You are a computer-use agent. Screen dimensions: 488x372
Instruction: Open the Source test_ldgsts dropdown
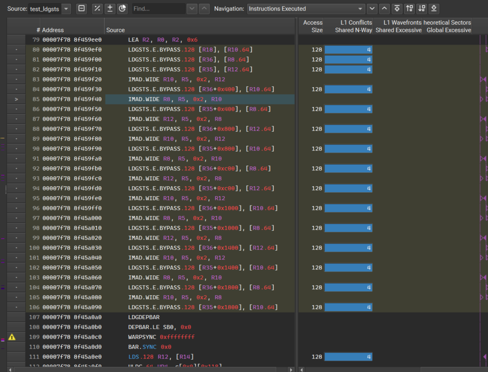tap(66, 8)
